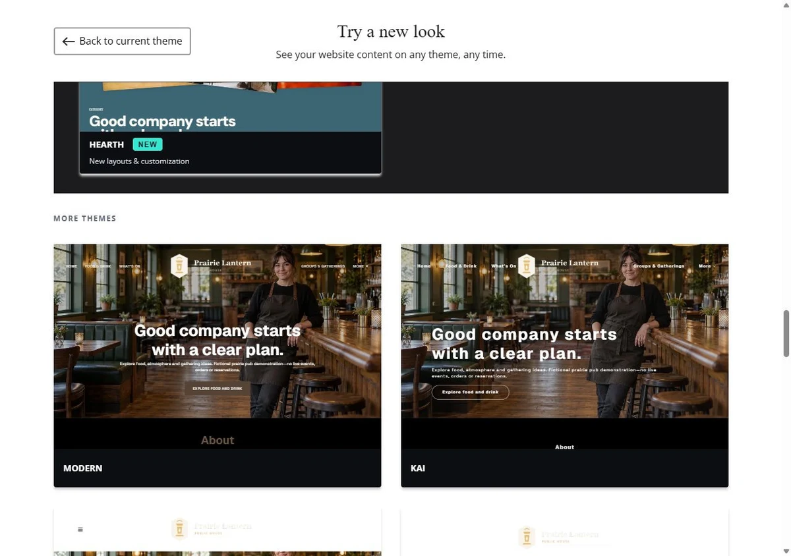Viewport: 791px width, 556px height.
Task: Click the 'MORE THEMES' section heading
Action: click(85, 219)
